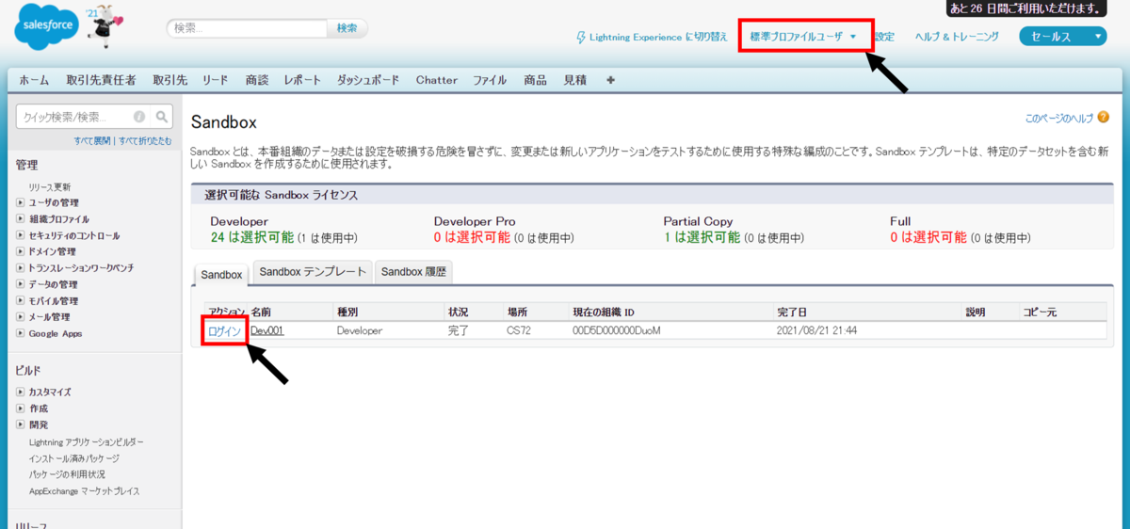The image size is (1130, 529).
Task: Expand 組織プロファイル tree node
Action: 21,219
